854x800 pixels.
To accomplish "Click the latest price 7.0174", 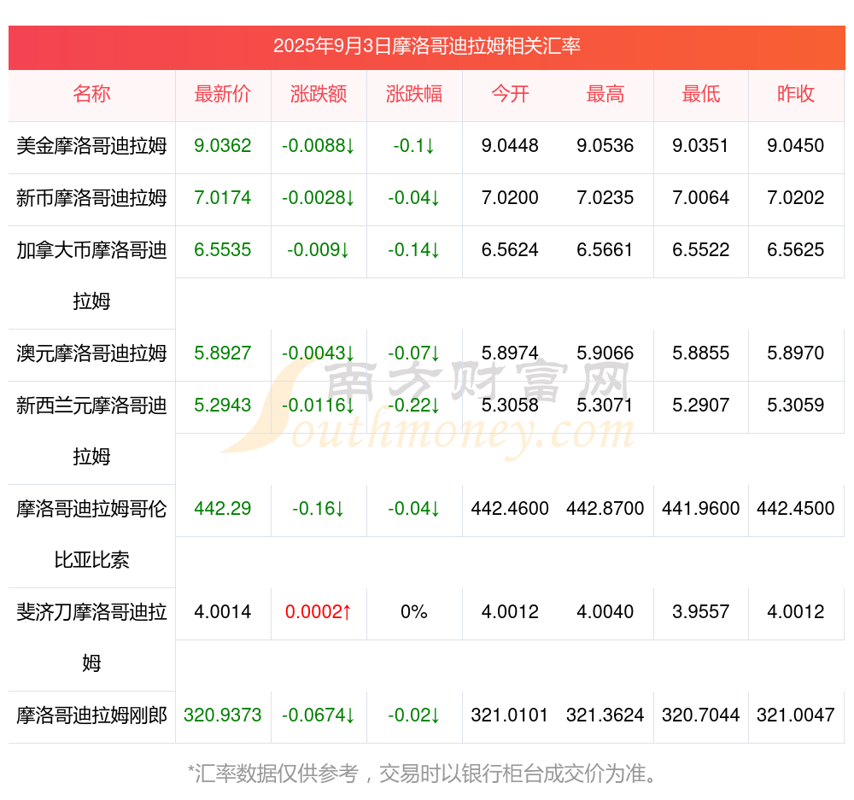I will click(223, 198).
